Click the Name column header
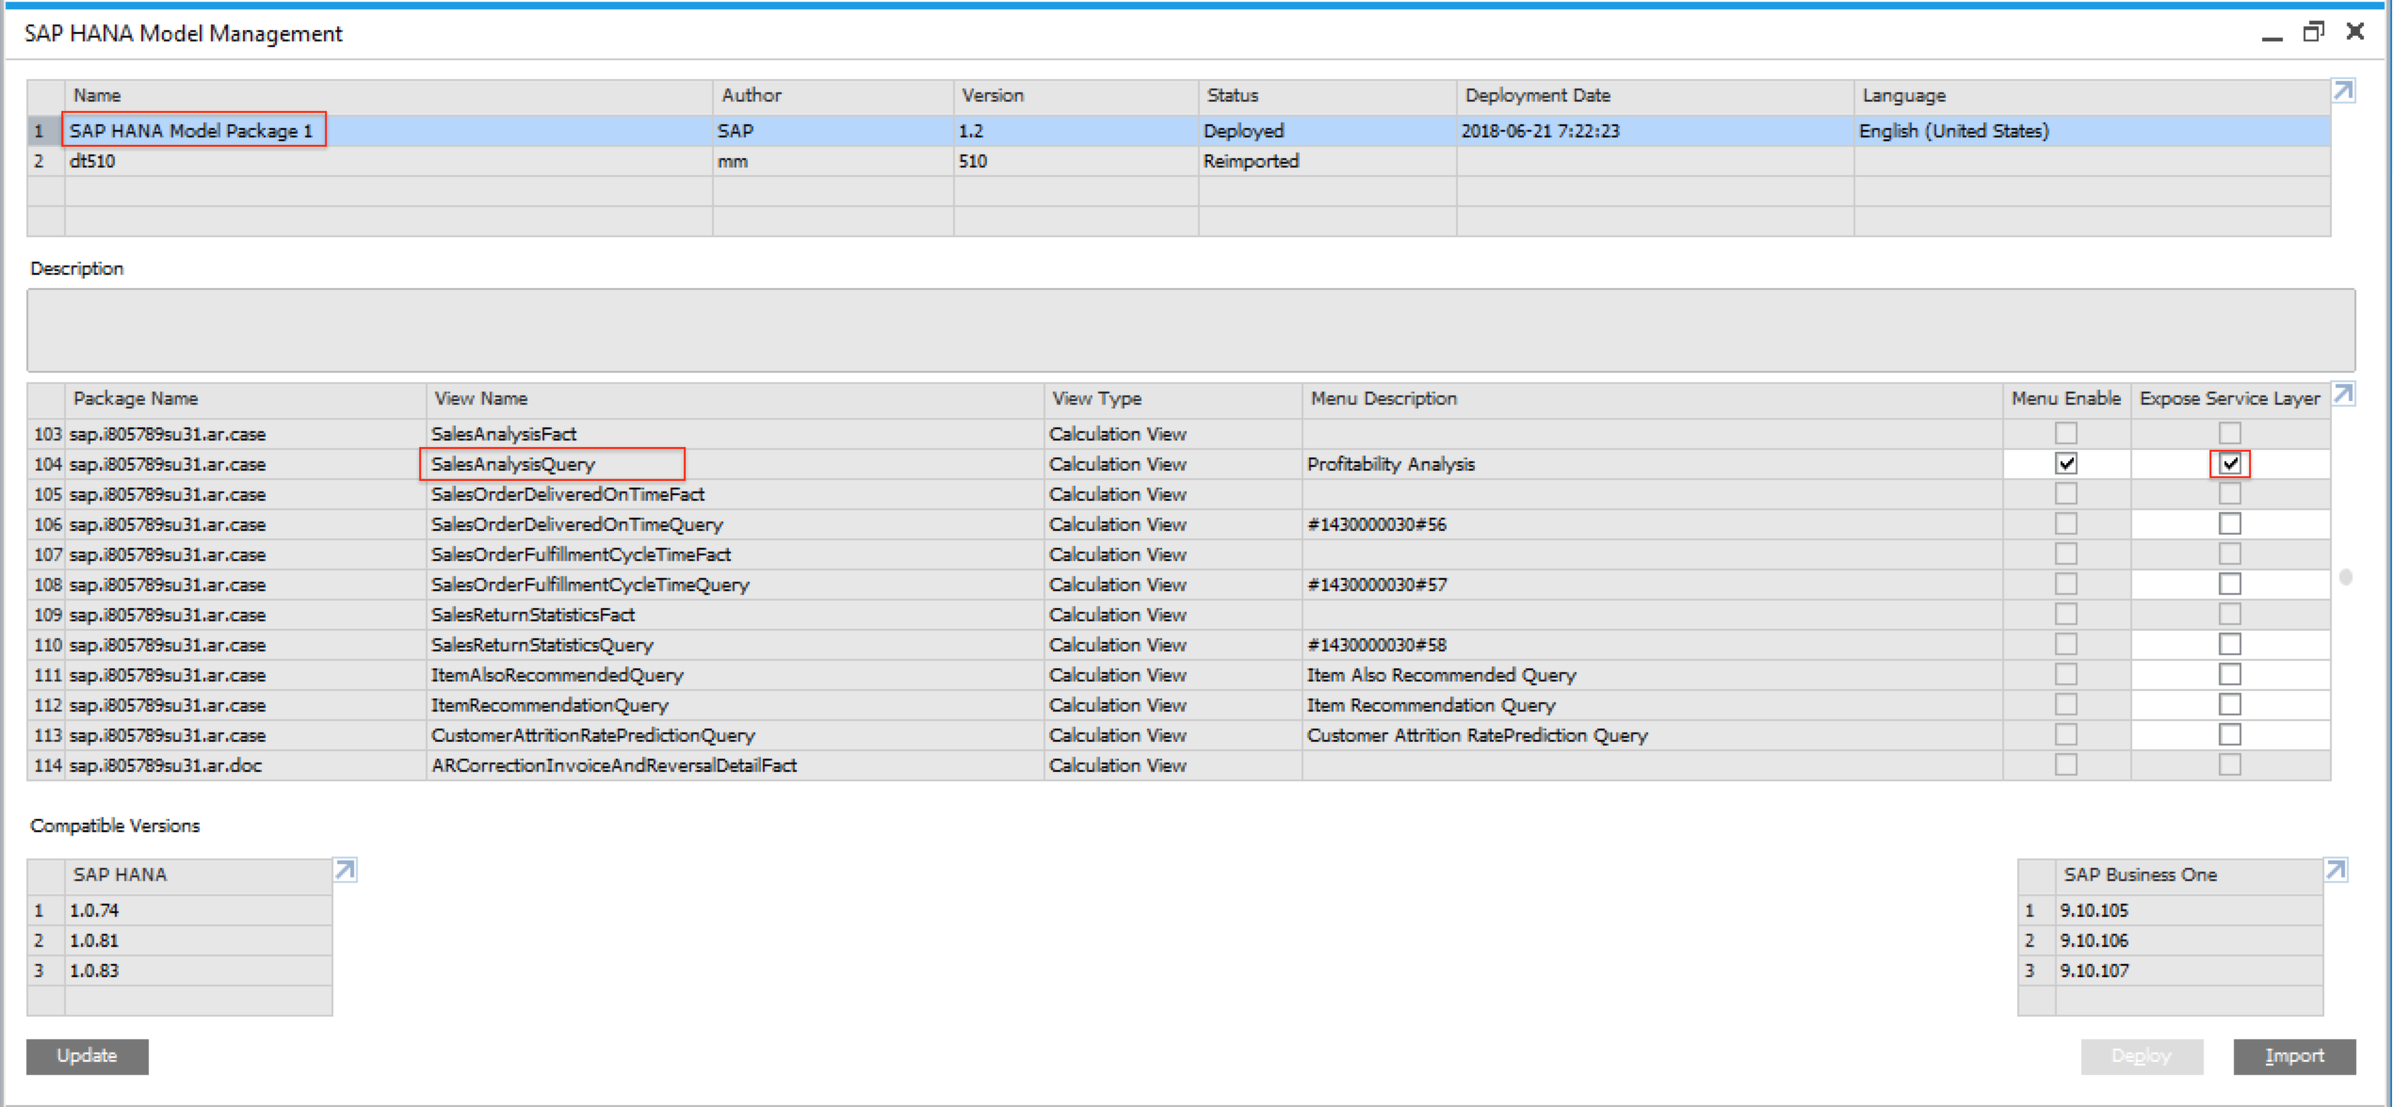This screenshot has width=2394, height=1107. tap(388, 96)
